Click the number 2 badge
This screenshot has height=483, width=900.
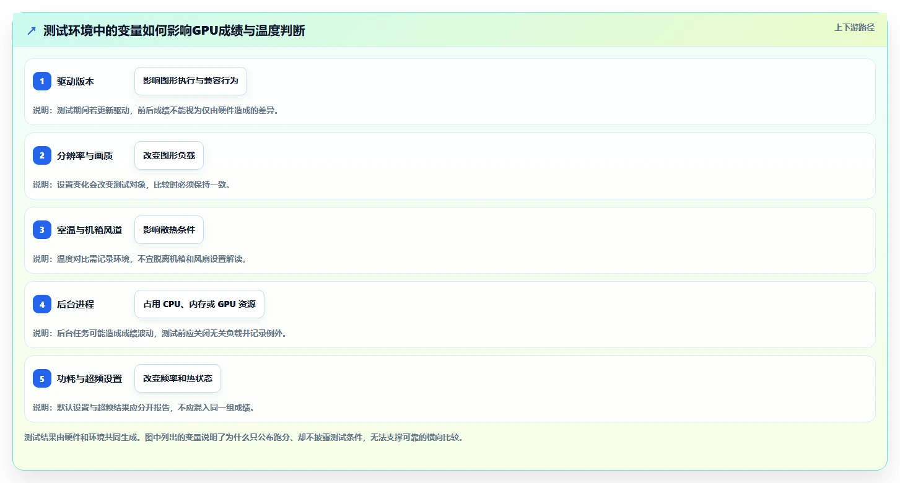coord(42,155)
